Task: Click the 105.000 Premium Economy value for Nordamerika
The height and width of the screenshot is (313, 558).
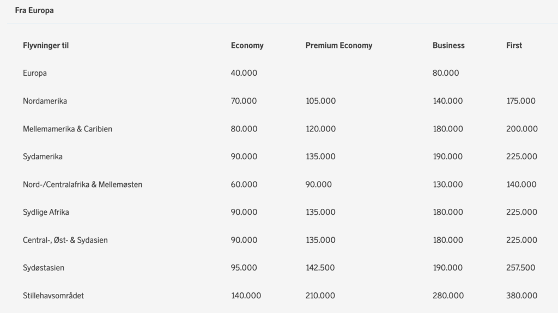Action: [320, 101]
